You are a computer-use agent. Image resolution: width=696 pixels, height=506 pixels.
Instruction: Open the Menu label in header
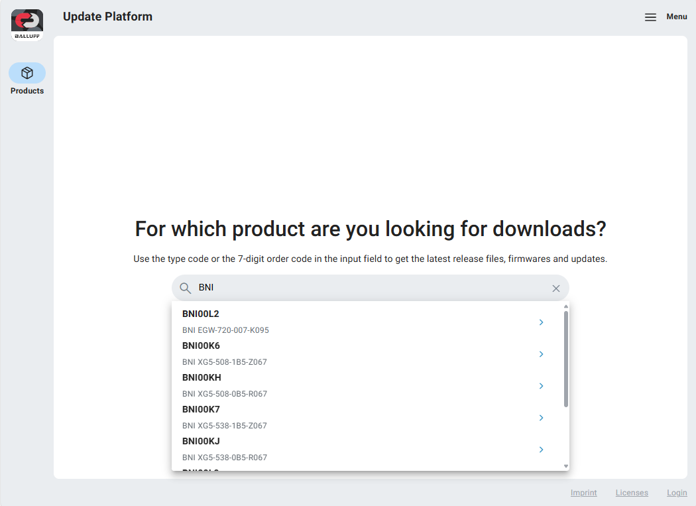676,17
